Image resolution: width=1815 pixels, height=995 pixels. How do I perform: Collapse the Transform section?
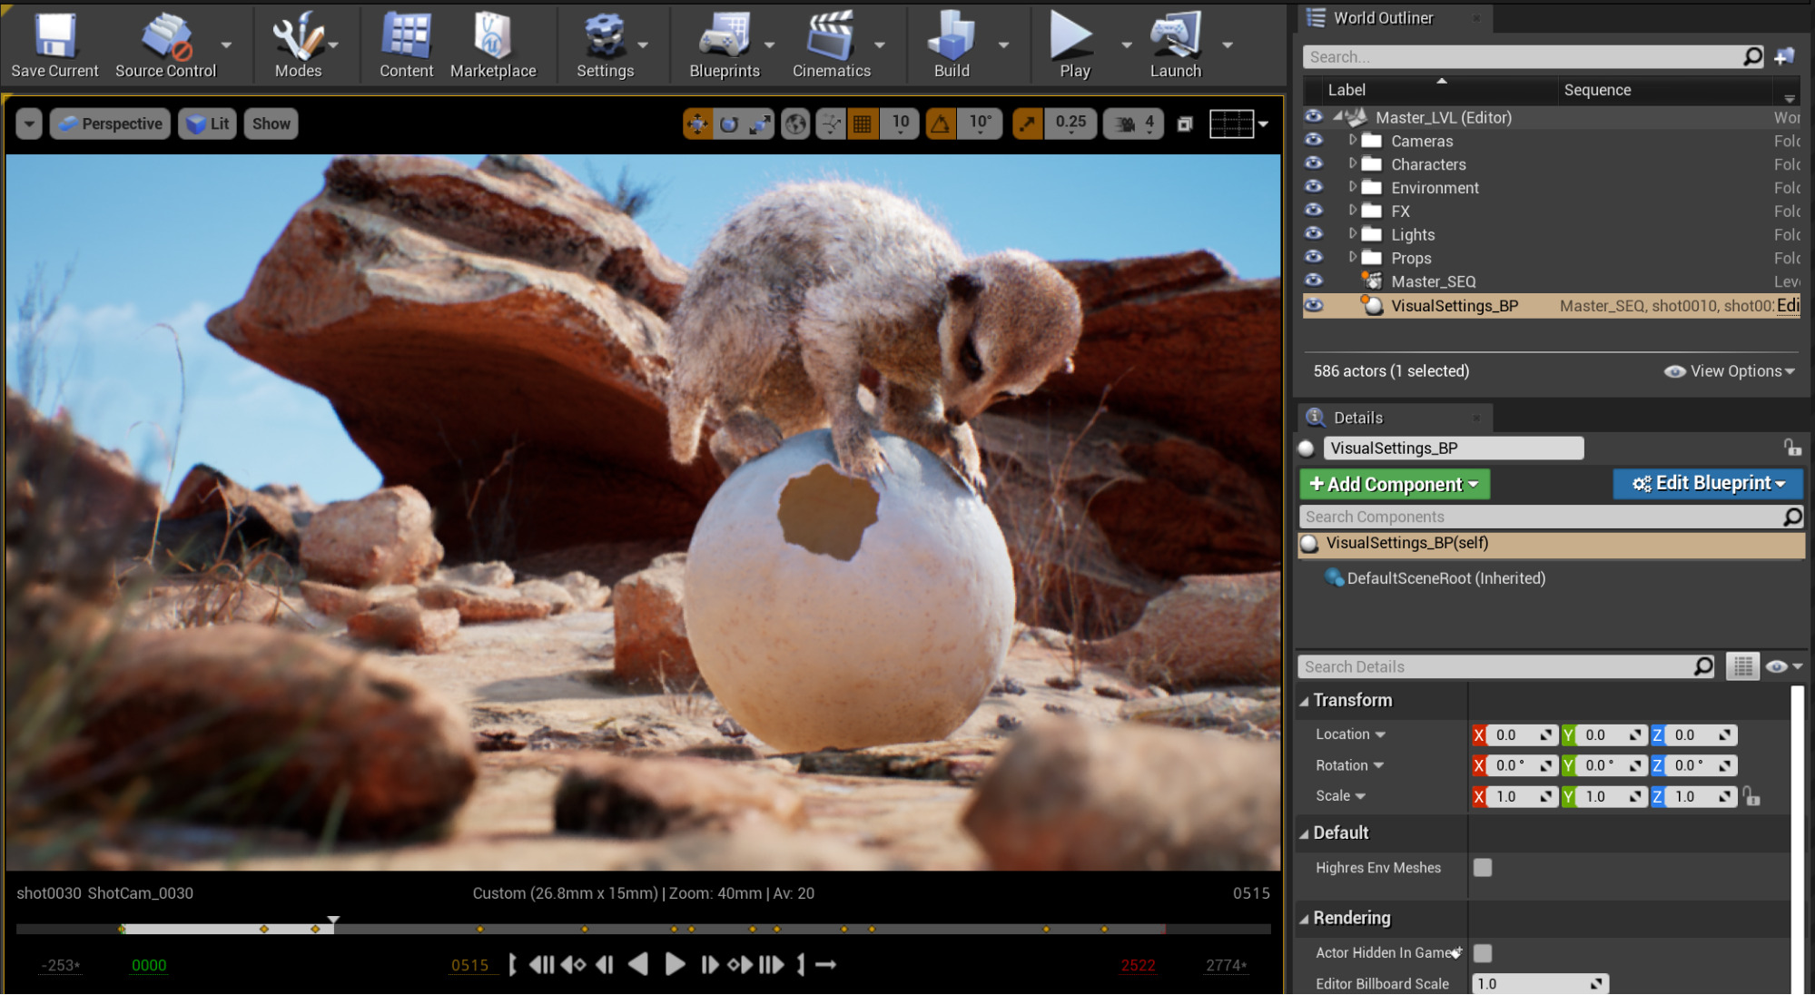pyautogui.click(x=1305, y=701)
